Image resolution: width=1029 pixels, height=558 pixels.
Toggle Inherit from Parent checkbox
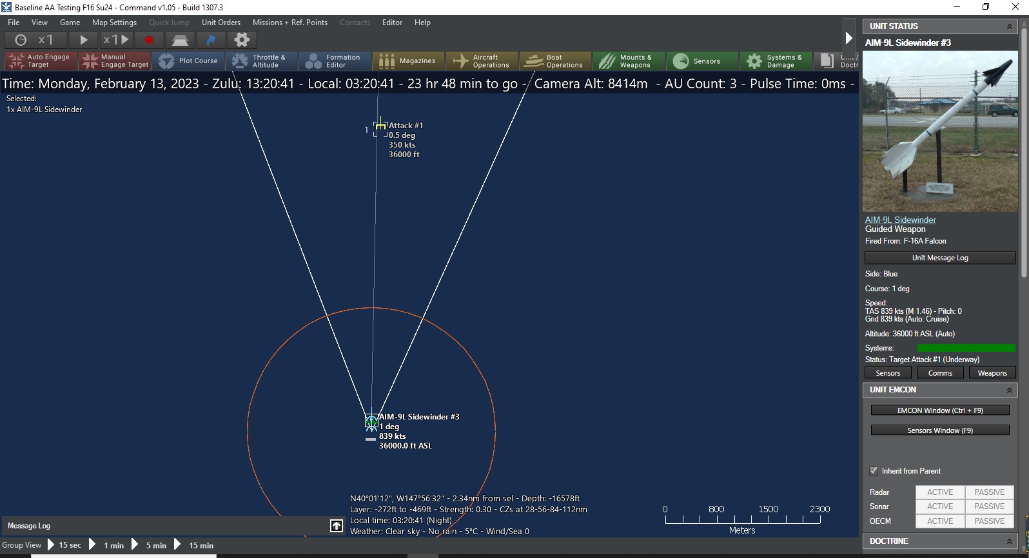coord(874,471)
